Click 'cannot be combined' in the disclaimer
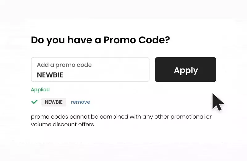 99,117
